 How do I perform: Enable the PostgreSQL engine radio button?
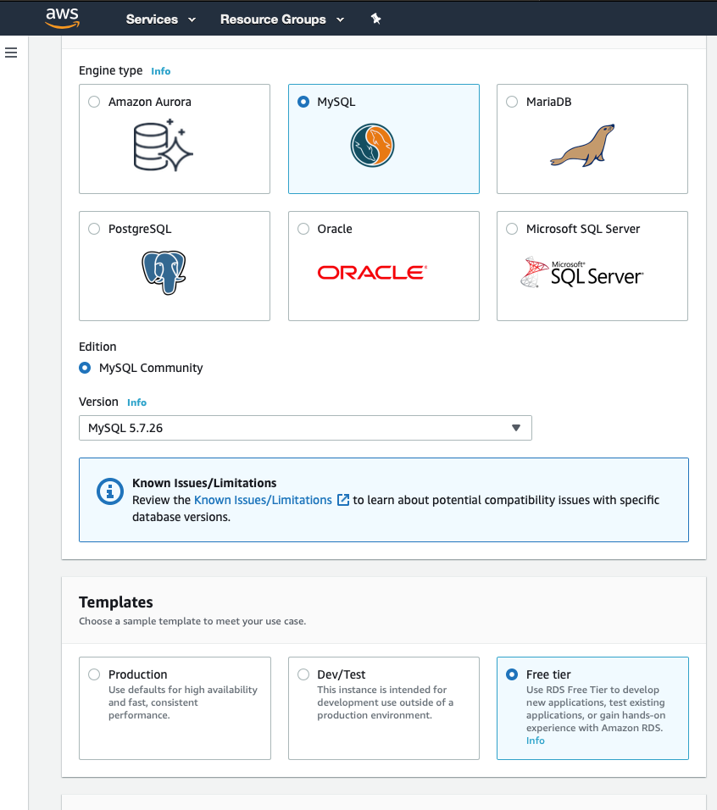click(x=94, y=228)
